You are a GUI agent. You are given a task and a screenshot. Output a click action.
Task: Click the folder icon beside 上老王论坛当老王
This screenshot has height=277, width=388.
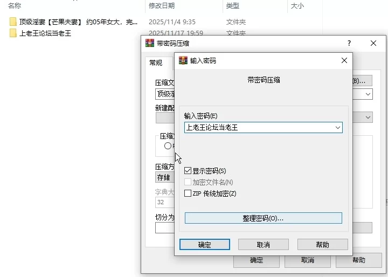point(13,33)
